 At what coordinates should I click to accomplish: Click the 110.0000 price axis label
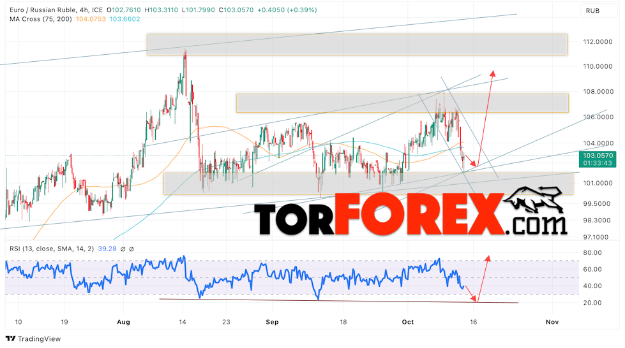pyautogui.click(x=598, y=66)
